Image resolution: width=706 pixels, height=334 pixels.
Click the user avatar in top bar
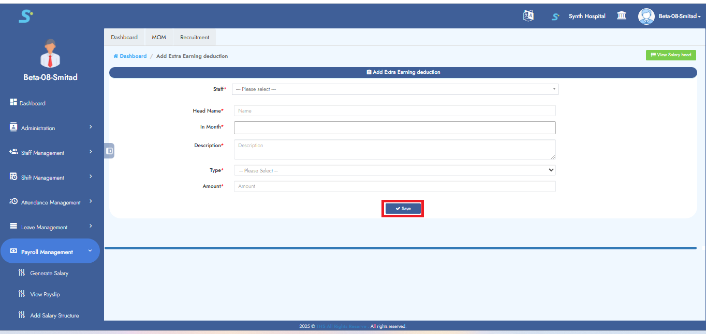(x=646, y=17)
